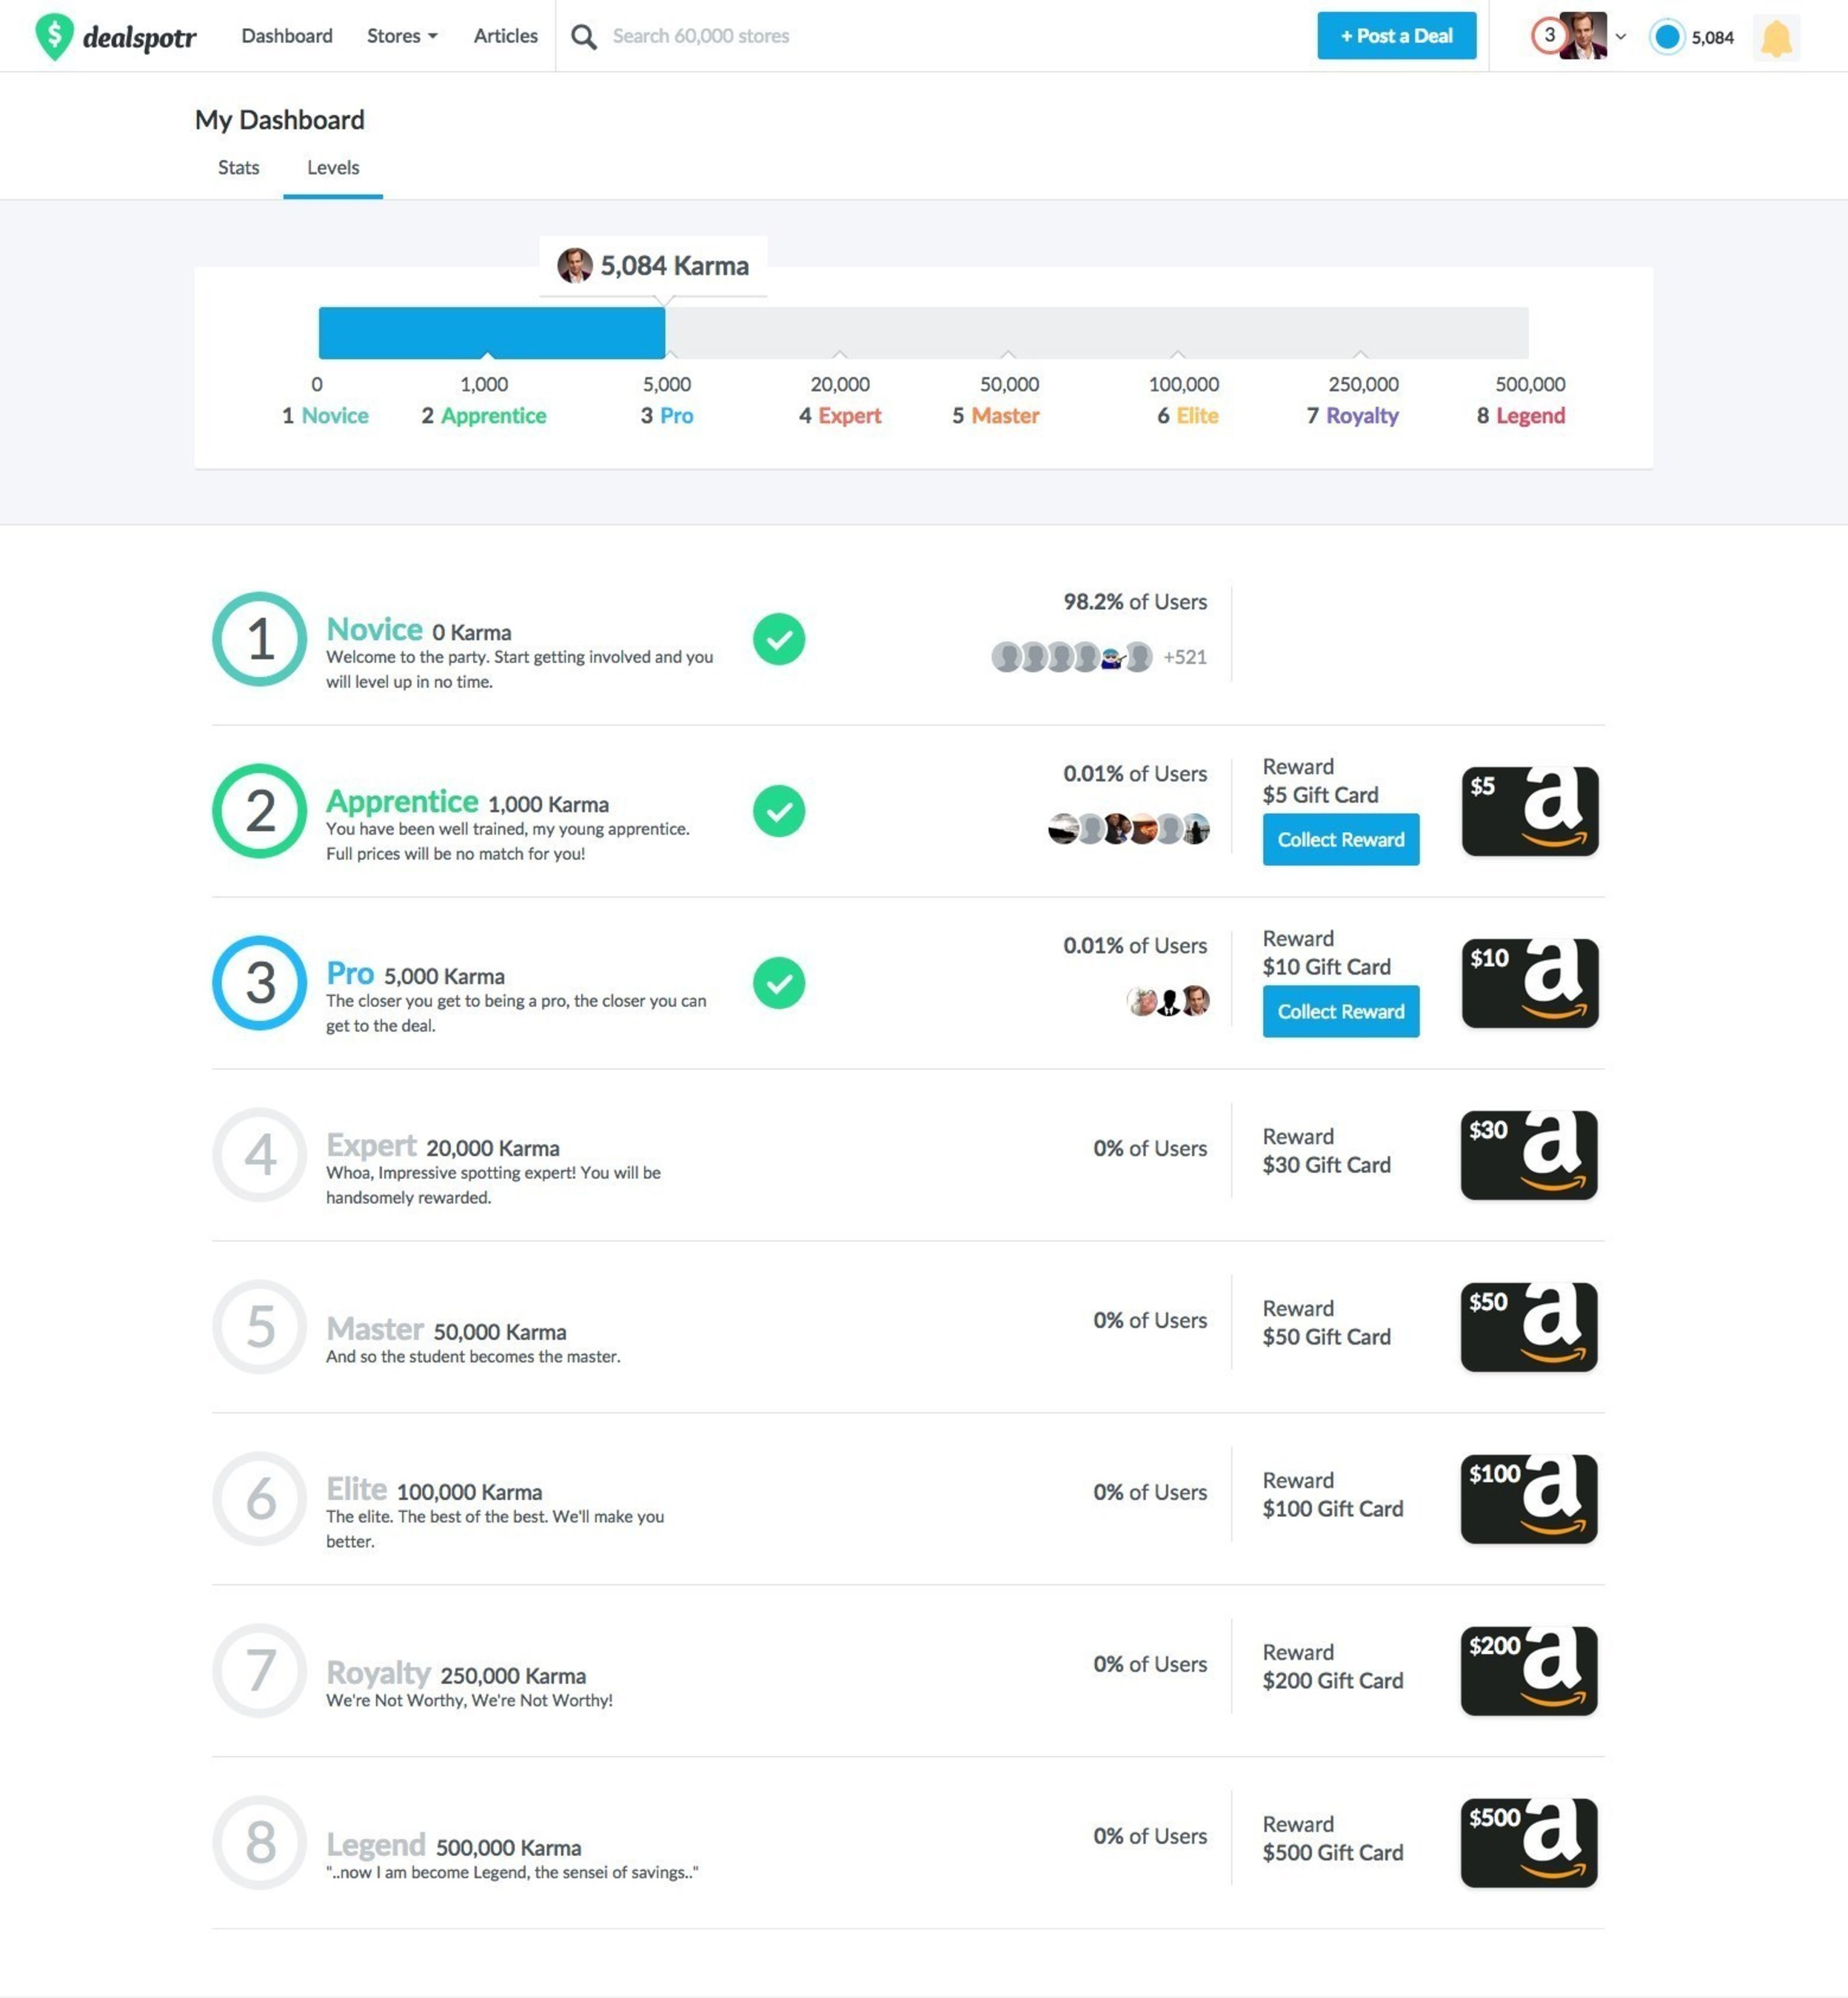Click the $500 Amazon gift card image
The image size is (1848, 1998).
(x=1529, y=1842)
